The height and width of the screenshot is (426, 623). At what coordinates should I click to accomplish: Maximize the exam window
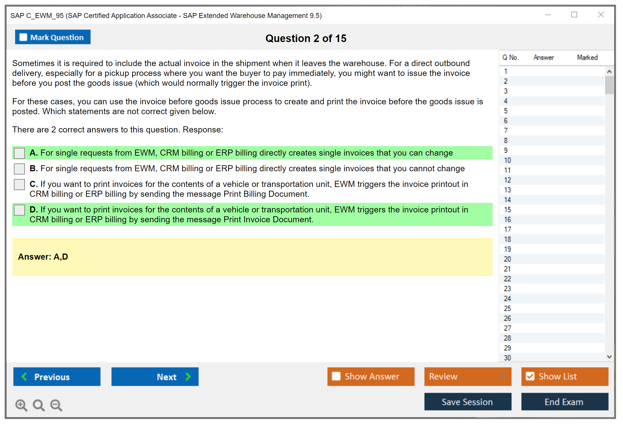574,15
